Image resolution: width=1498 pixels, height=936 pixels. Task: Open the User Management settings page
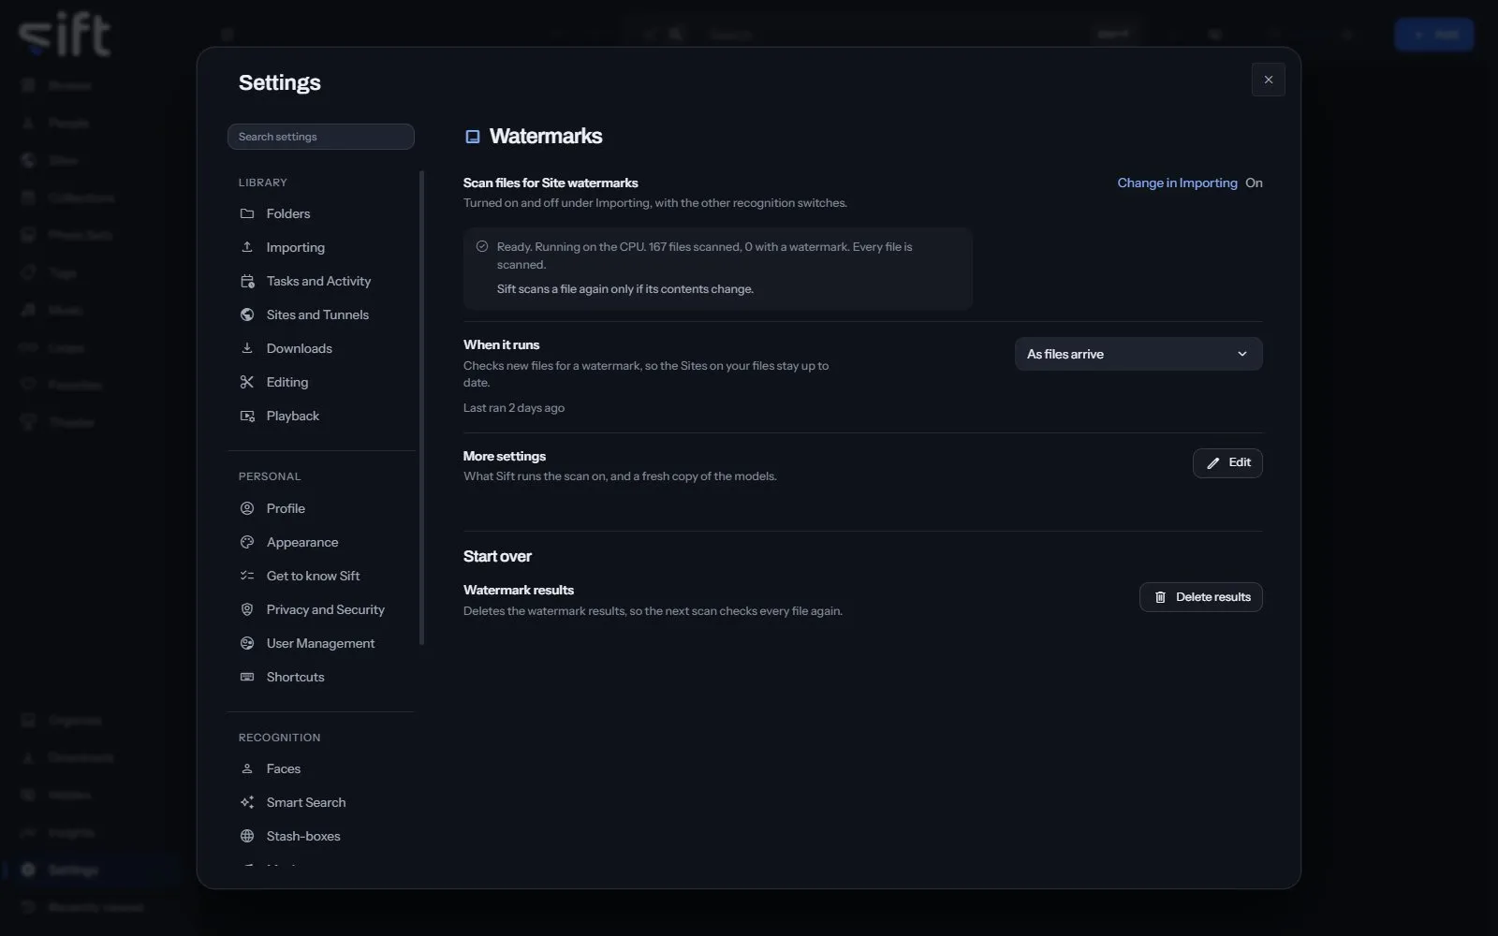(320, 643)
